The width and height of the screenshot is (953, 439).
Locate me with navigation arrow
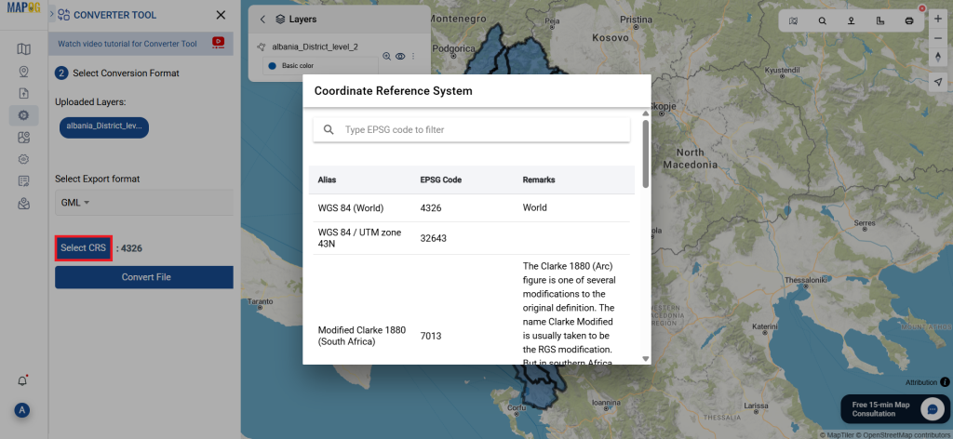[x=938, y=82]
